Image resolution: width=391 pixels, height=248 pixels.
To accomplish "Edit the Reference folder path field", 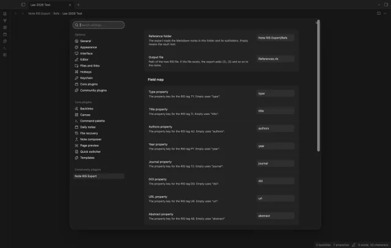I will click(276, 38).
